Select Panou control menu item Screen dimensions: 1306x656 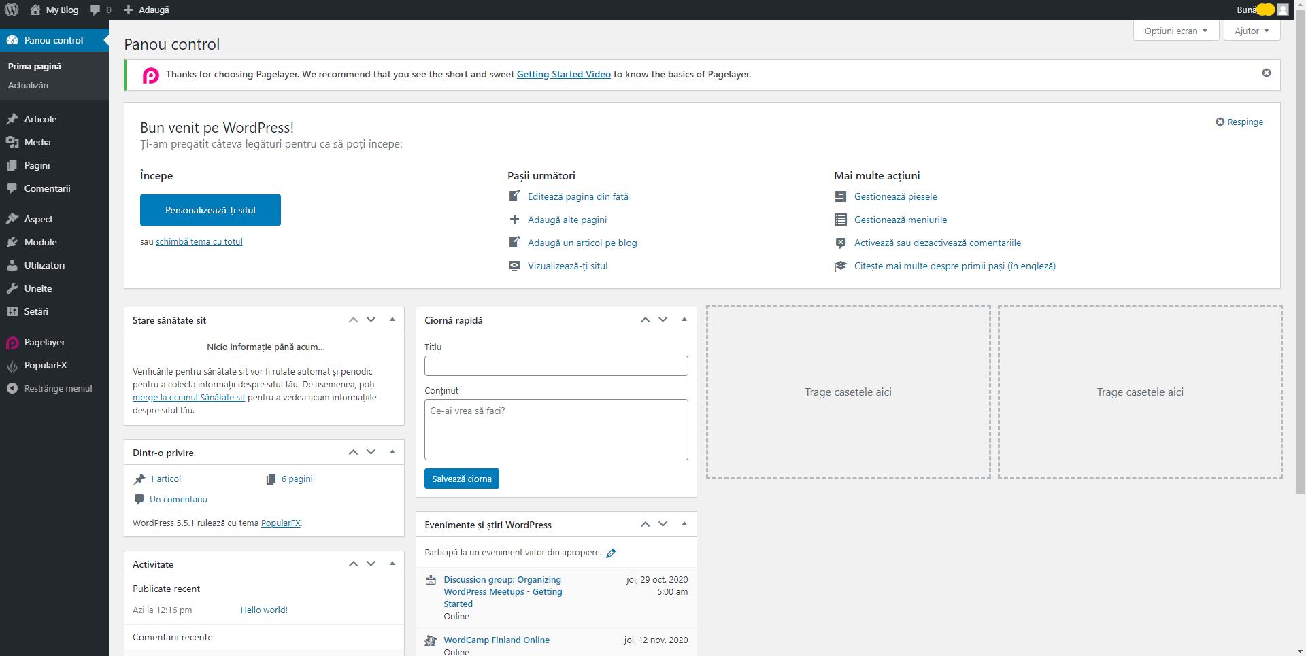[54, 40]
